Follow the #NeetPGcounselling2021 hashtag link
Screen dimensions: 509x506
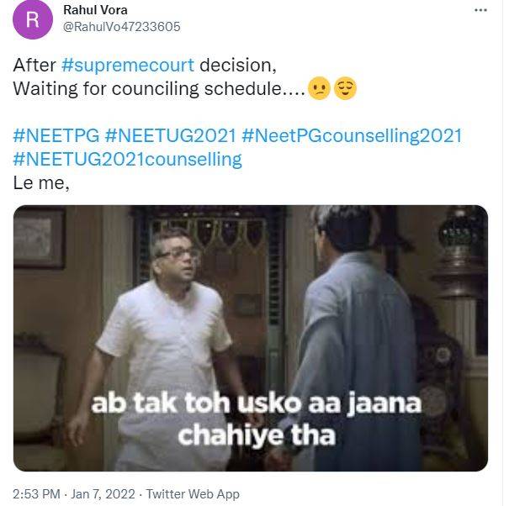pyautogui.click(x=352, y=135)
